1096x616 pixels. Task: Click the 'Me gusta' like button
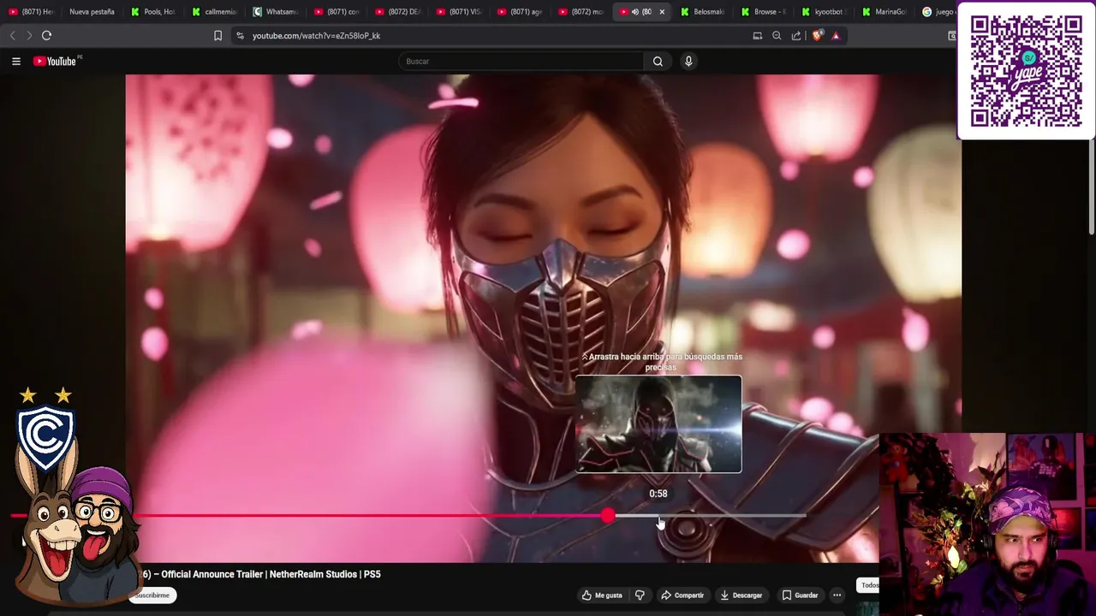pyautogui.click(x=602, y=595)
